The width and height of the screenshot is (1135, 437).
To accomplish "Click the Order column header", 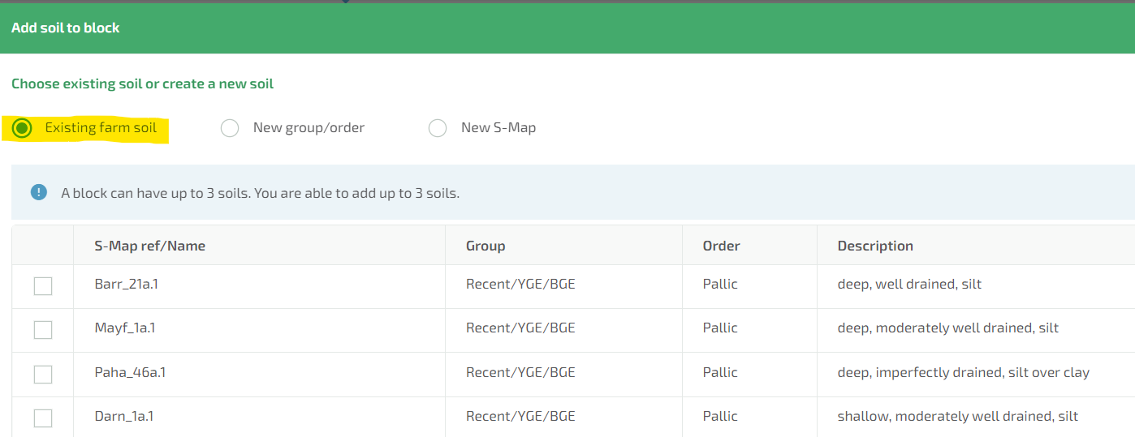I will tap(721, 246).
